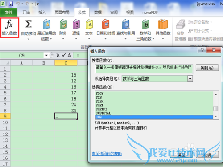The height and width of the screenshot is (167, 223).
Task: Click the Go (转到) button
Action: coord(207,68)
